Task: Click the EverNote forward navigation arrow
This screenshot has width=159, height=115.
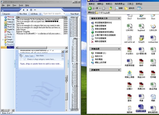Action: [x=27, y=10]
